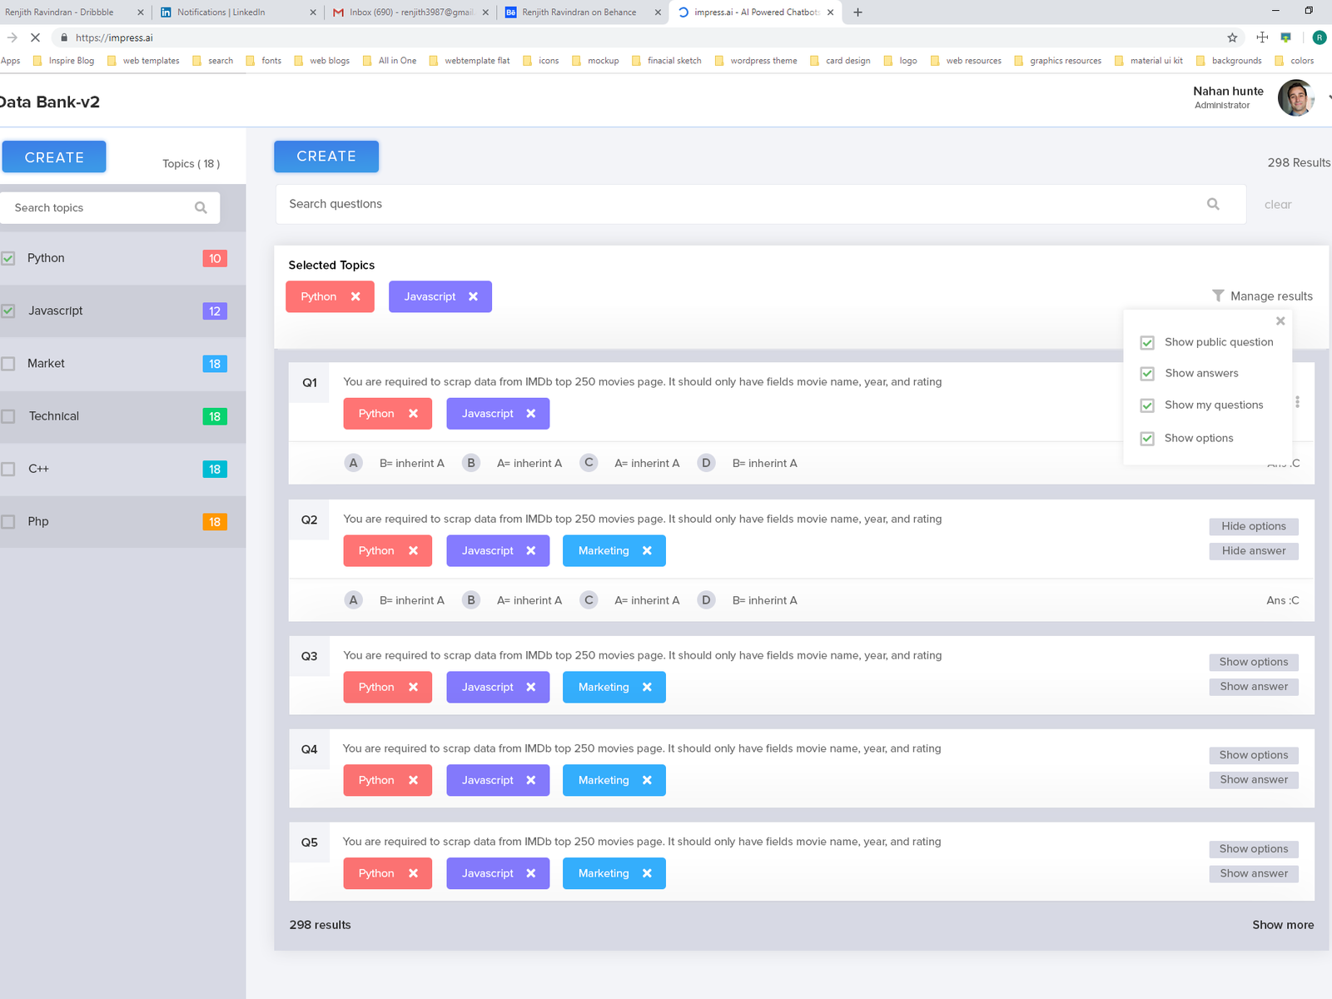Uncheck the Python topic in the sidebar
Image resolution: width=1332 pixels, height=999 pixels.
(8, 258)
